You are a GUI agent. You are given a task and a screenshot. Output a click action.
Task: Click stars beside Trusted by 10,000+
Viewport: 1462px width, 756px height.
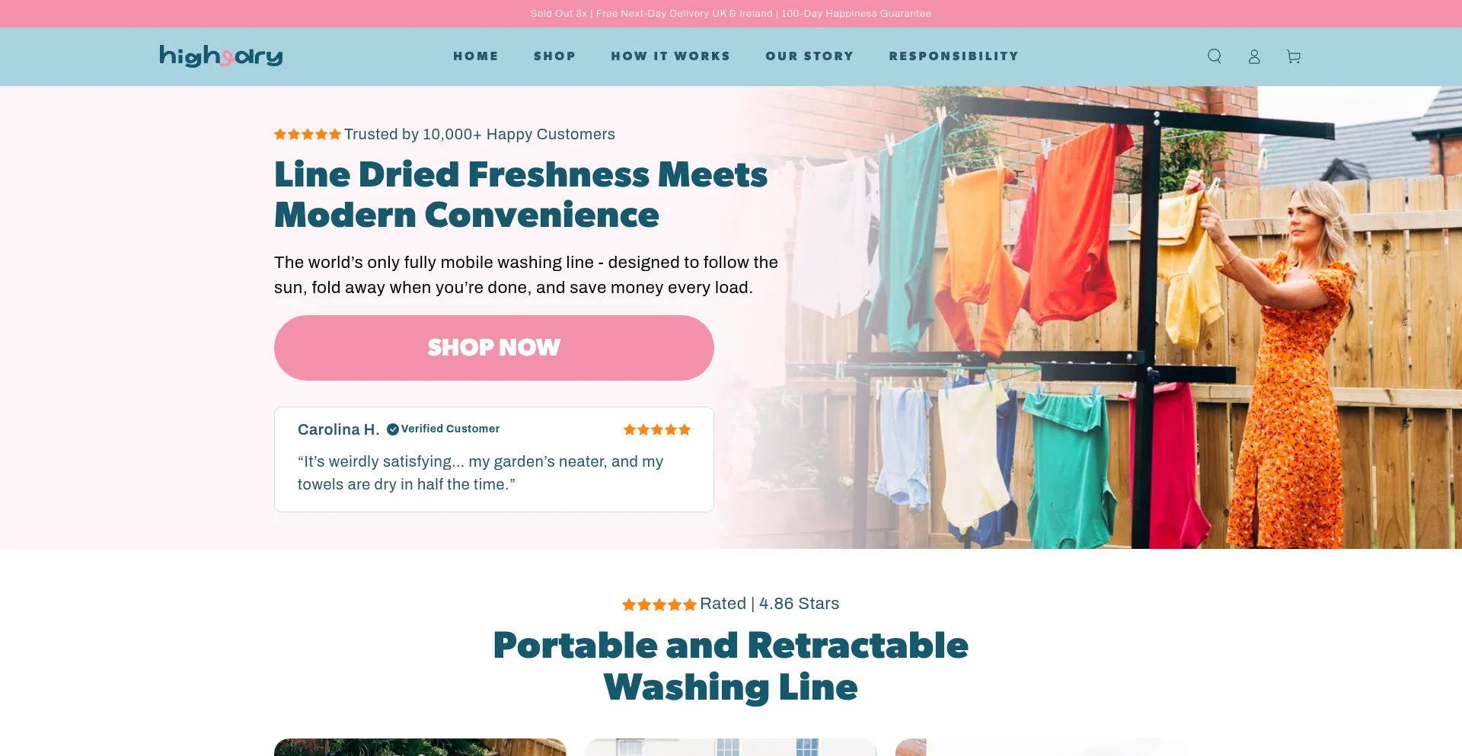pos(308,134)
